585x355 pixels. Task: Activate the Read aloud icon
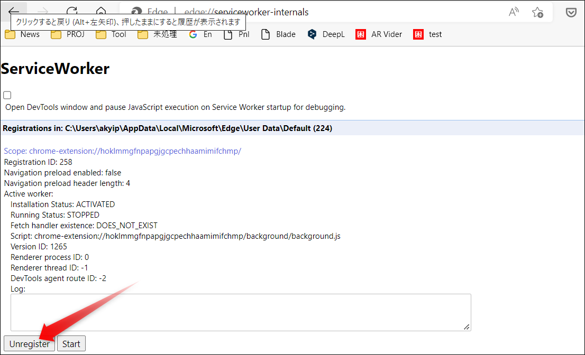click(514, 12)
